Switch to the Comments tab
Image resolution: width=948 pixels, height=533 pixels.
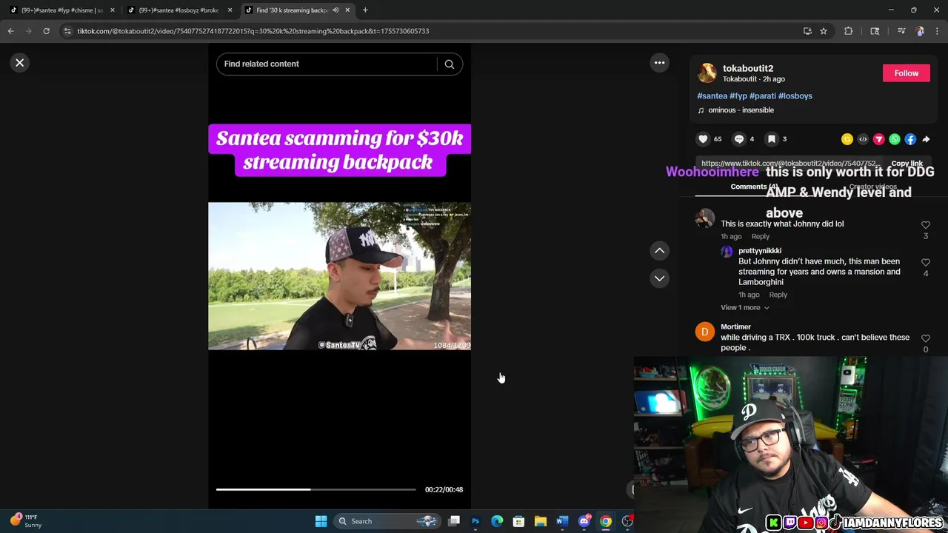point(754,187)
